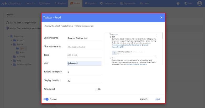Collapse the Demo doc tree node
The width and height of the screenshot is (205, 108).
tap(9, 36)
